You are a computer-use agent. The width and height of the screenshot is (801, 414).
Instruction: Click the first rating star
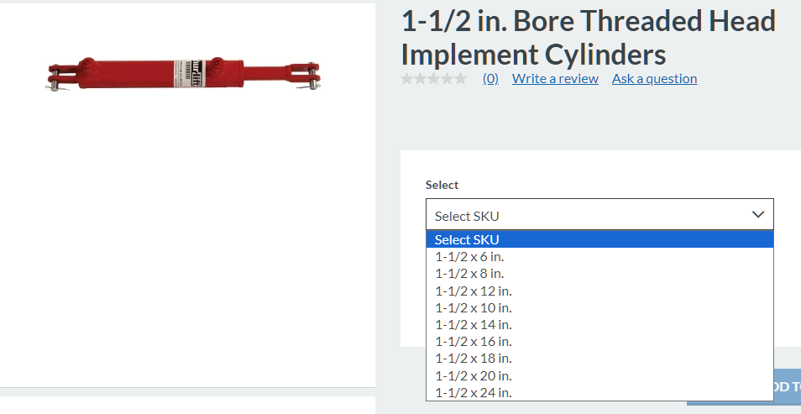pyautogui.click(x=407, y=79)
